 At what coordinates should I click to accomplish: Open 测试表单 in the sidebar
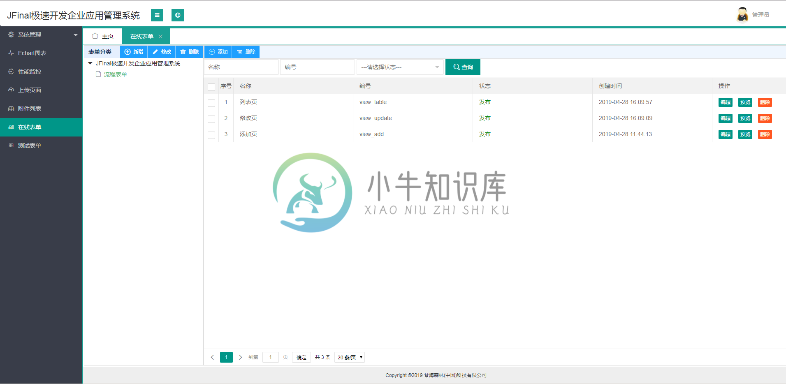pos(41,146)
